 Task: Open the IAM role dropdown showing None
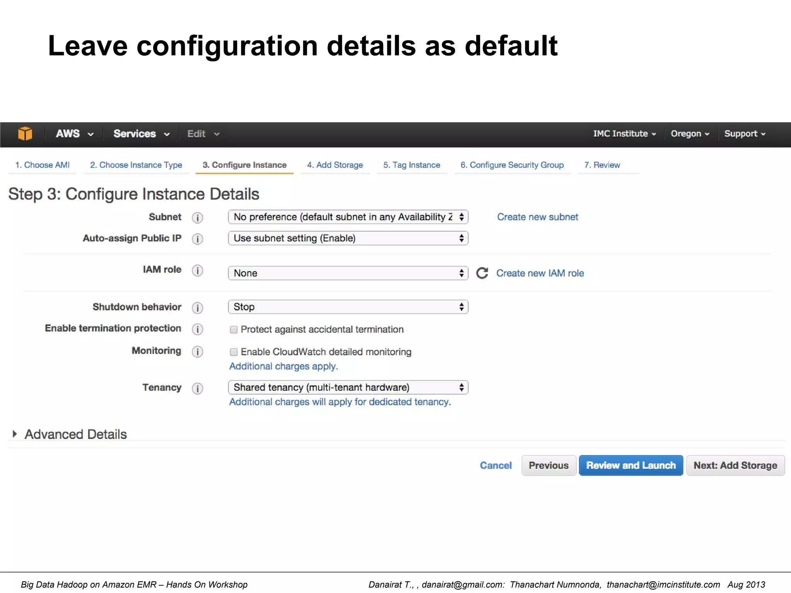pyautogui.click(x=348, y=273)
